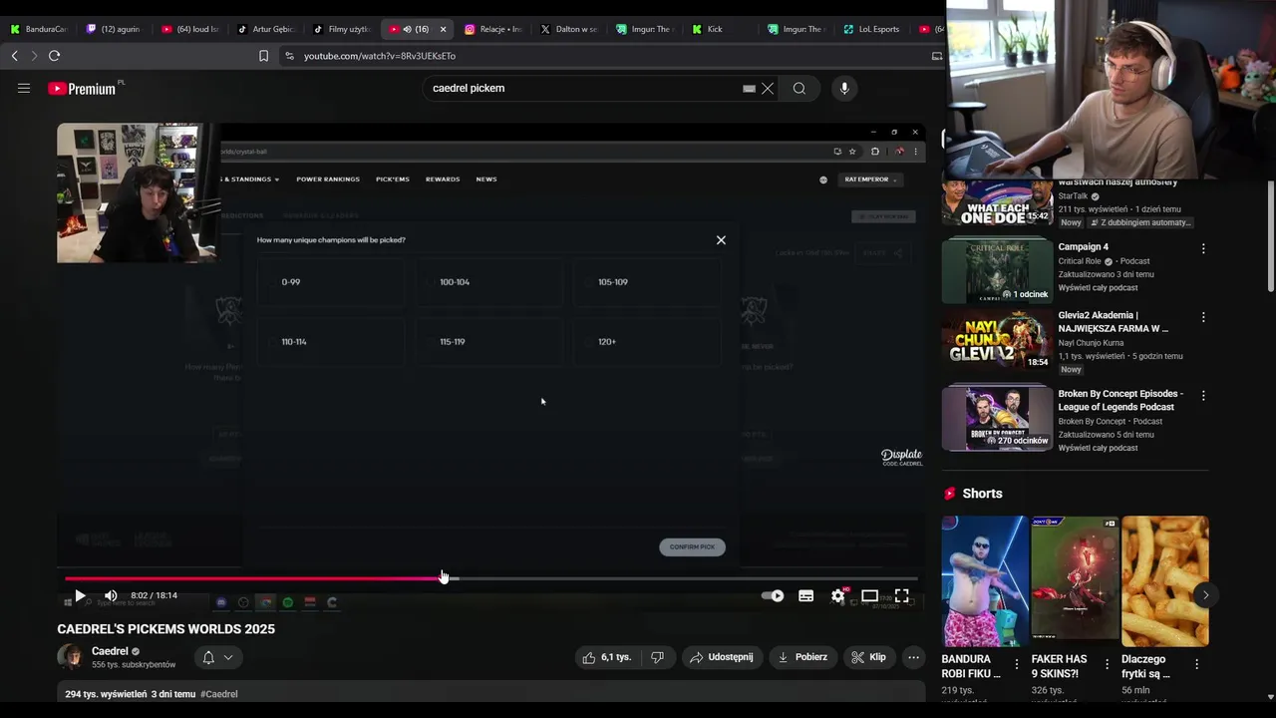
Task: Reload the current page
Action: [x=54, y=56]
